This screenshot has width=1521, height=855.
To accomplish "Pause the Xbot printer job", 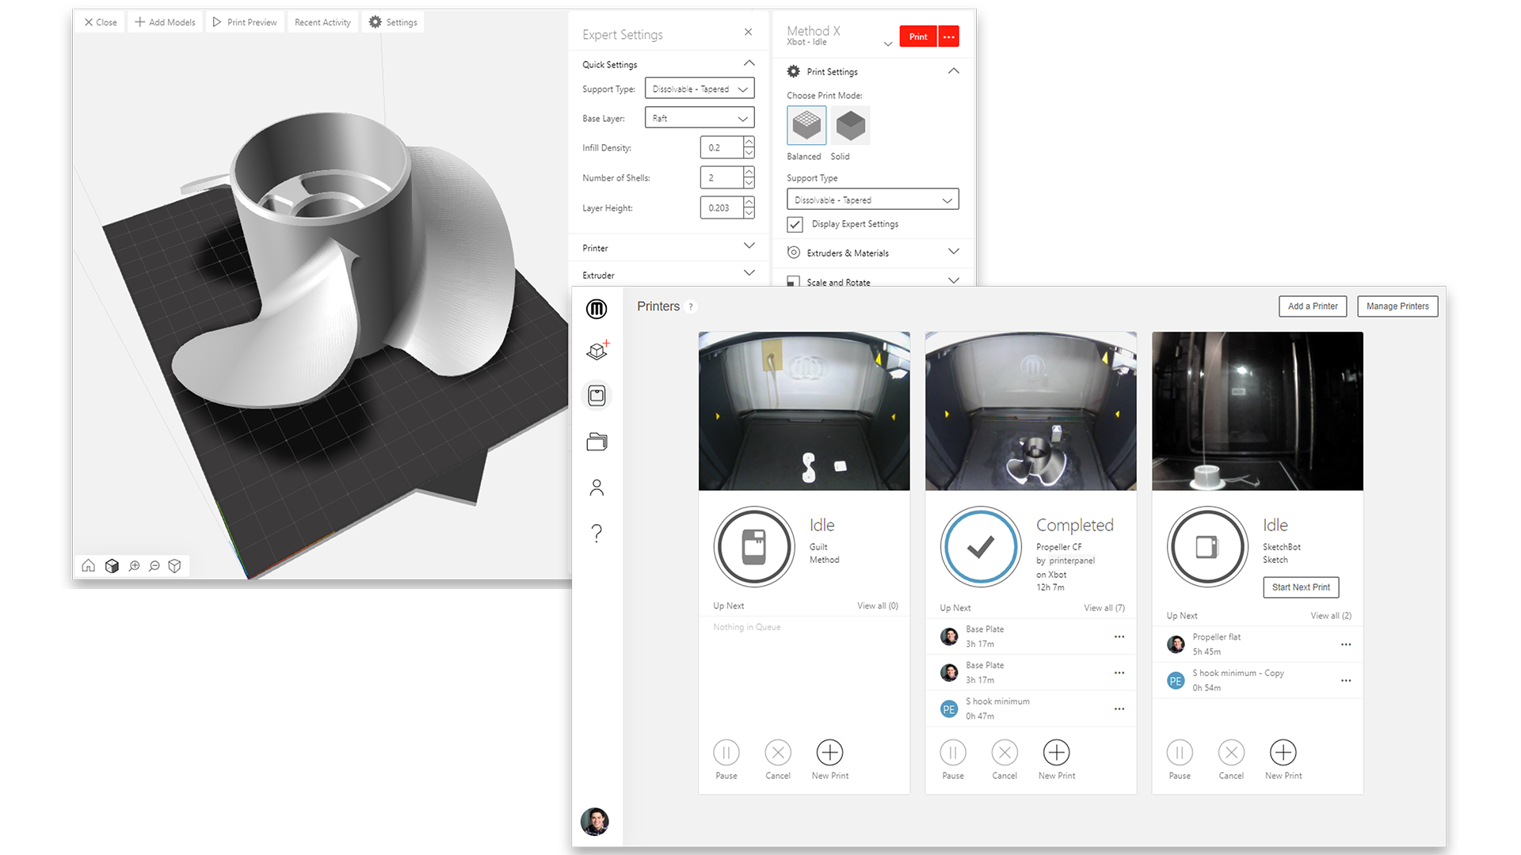I will click(953, 753).
